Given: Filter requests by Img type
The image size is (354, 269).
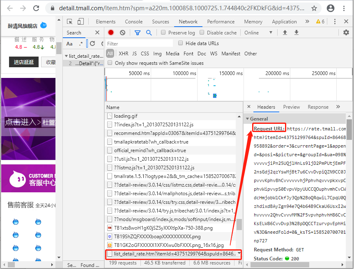Looking at the screenshot, I should (157, 54).
